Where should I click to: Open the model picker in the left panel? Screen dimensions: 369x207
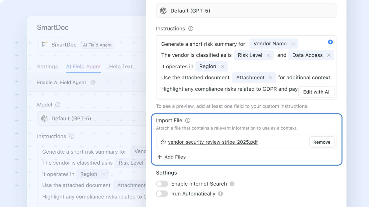pyautogui.click(x=75, y=118)
